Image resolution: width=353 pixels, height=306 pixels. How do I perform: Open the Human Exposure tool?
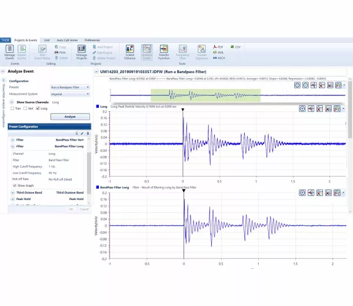[202, 52]
